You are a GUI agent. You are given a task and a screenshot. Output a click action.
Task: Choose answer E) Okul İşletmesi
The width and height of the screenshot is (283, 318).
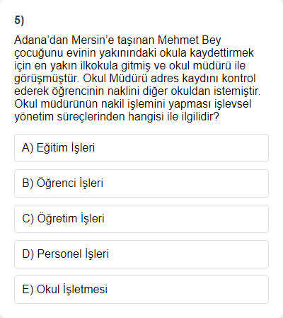pos(141,290)
